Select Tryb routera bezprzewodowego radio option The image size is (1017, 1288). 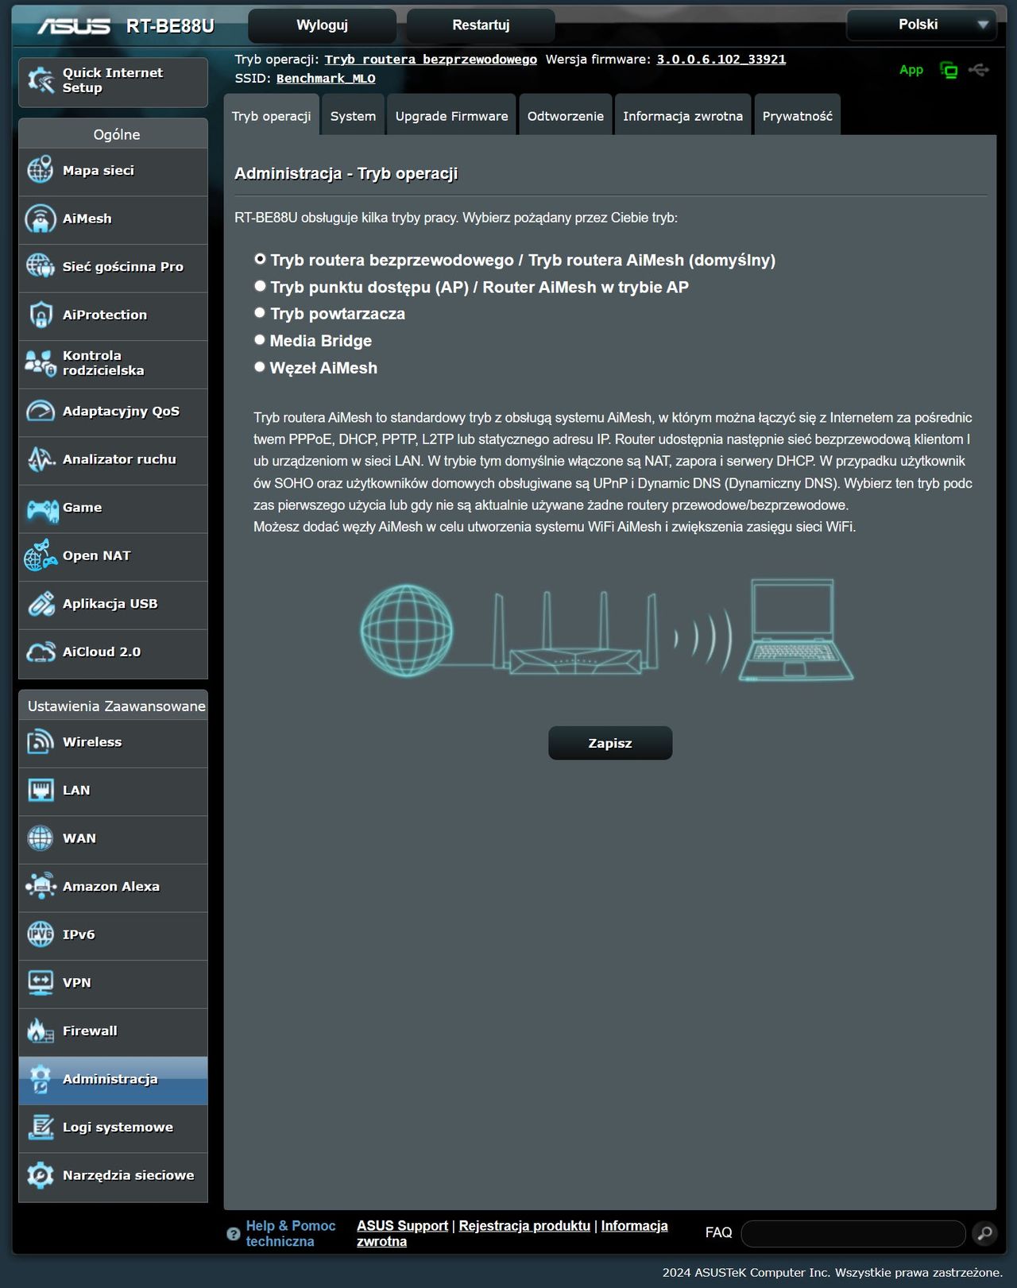260,259
